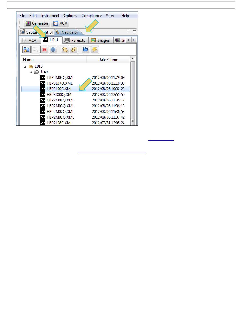Image resolution: width=242 pixels, height=323 pixels.
Task: Switch to the Capture Control tab
Action: [x=36, y=32]
